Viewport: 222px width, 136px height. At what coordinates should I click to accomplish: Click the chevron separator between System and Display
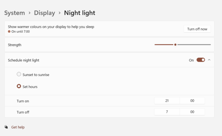[x=30, y=13]
